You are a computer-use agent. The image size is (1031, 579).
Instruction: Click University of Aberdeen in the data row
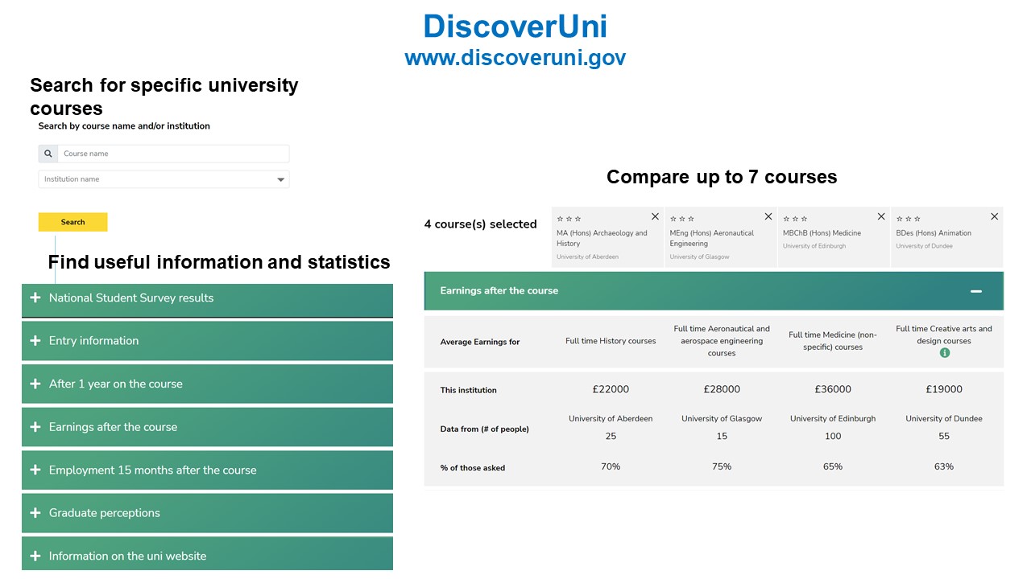pyautogui.click(x=611, y=418)
